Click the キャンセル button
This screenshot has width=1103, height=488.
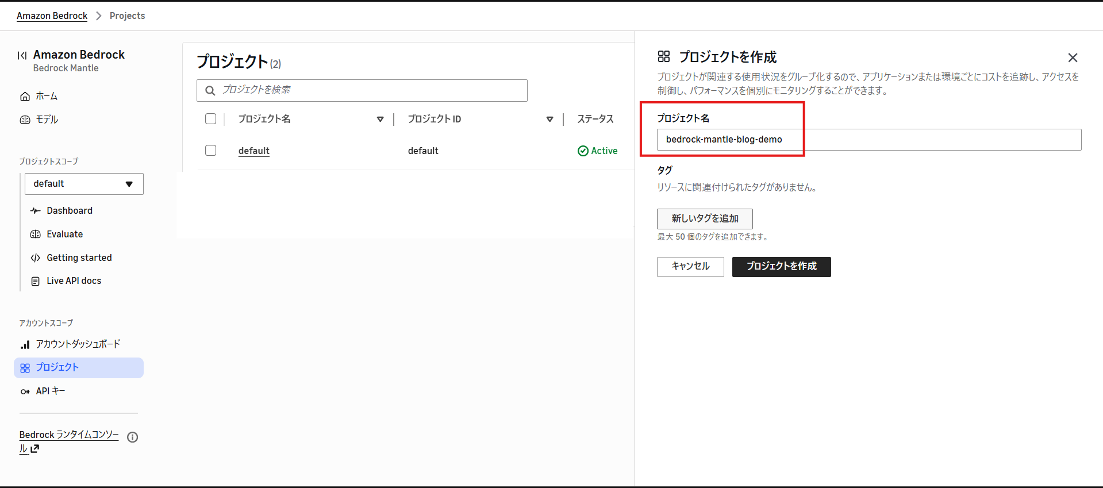[x=690, y=267]
